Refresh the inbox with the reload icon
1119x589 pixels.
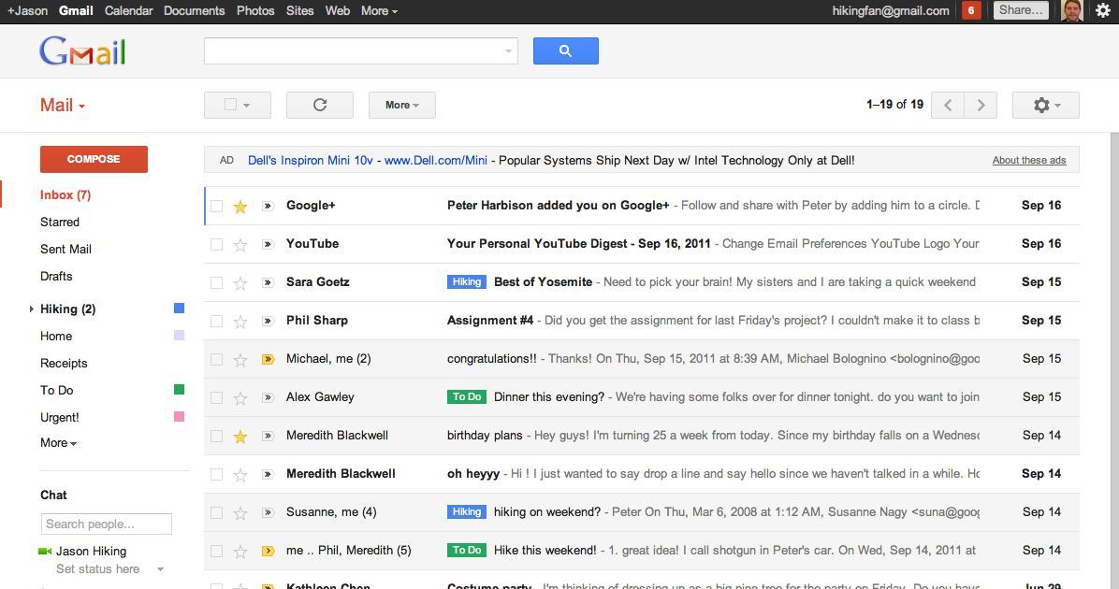click(x=320, y=105)
